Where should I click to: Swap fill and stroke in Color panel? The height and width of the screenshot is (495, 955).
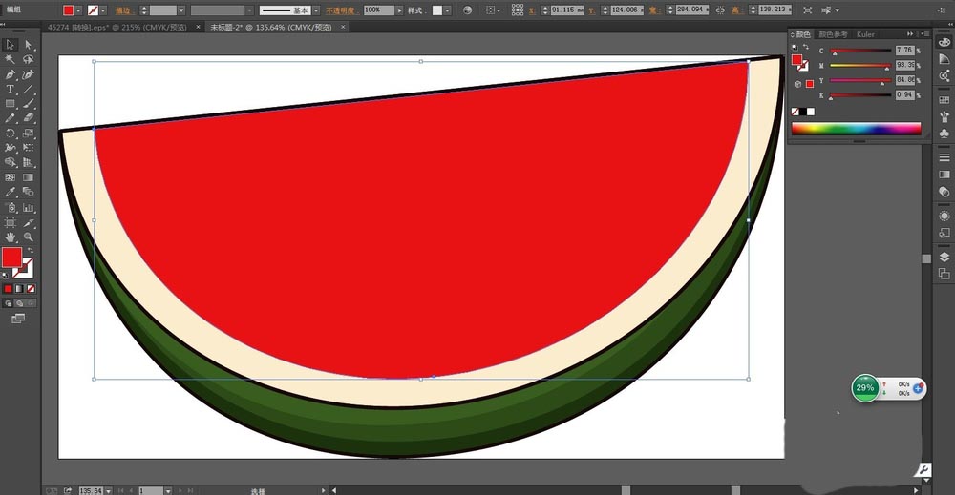point(806,47)
